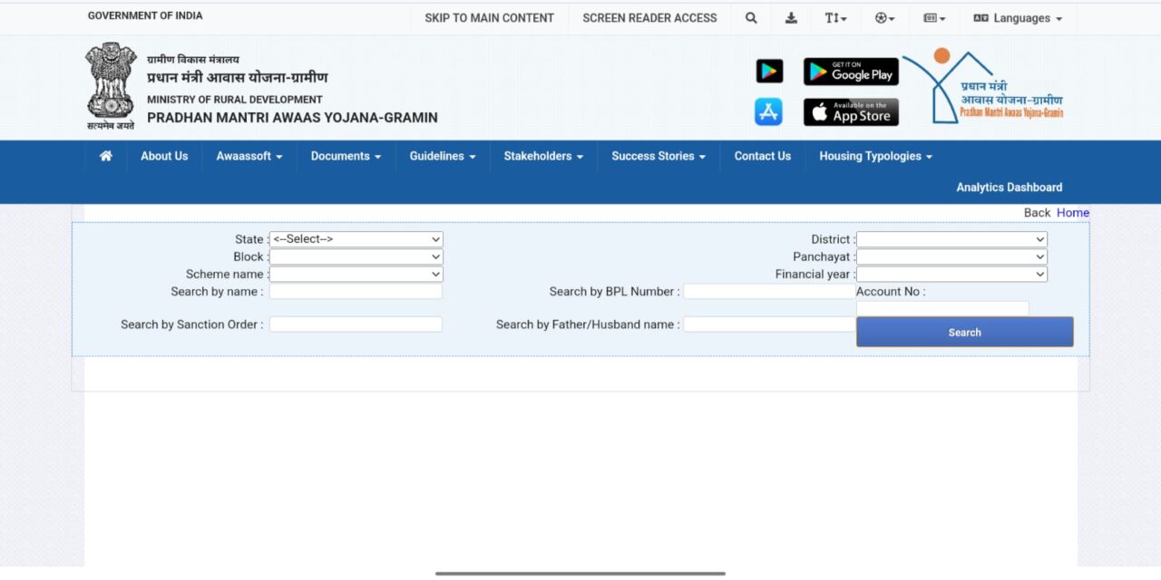Click the Google Play store badge
Viewport: 1161px width, 580px height.
[851, 72]
